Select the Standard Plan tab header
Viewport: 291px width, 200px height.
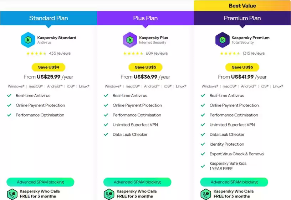coord(48,18)
